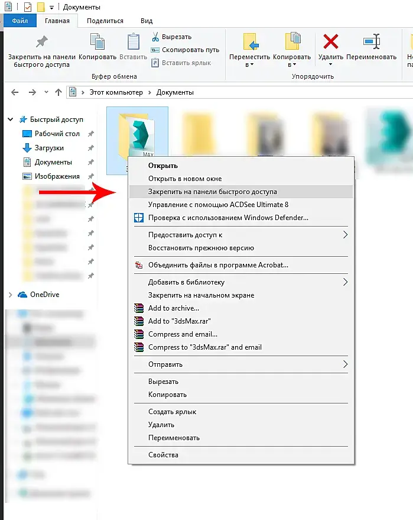Go back with the left arrow
Image resolution: width=413 pixels, height=520 pixels.
(x=15, y=92)
